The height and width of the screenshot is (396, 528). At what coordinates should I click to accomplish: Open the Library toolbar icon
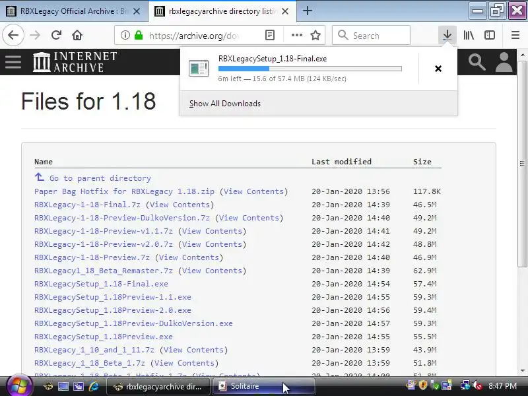coord(469,35)
